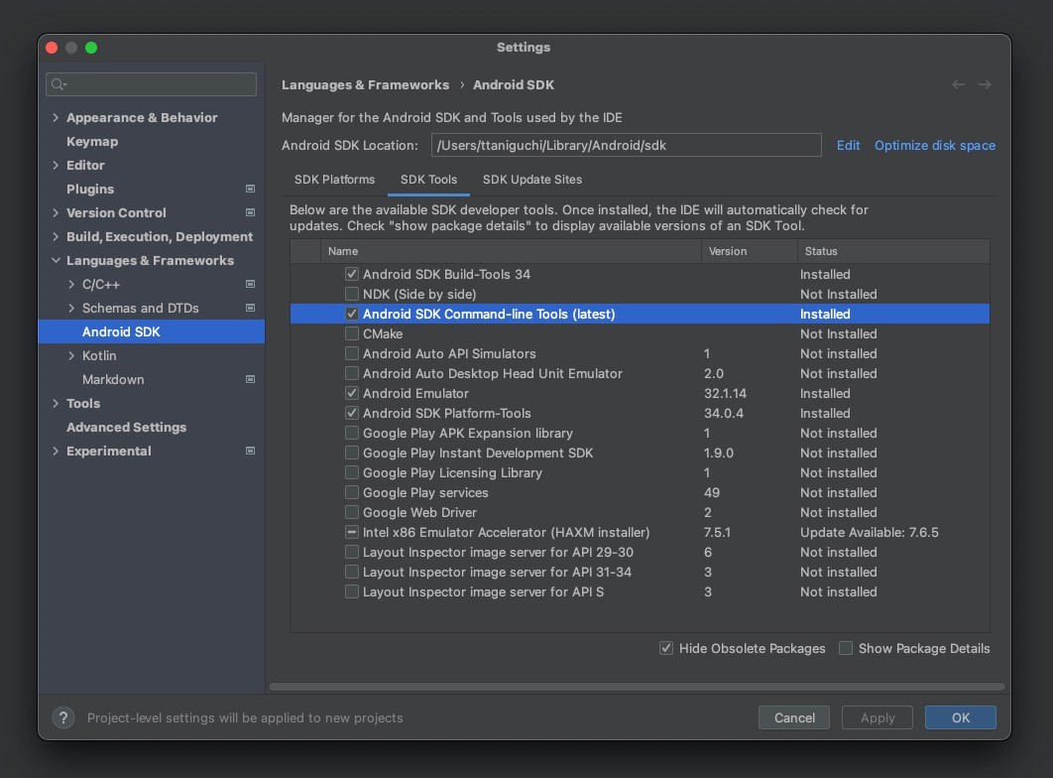
Task: Click the OK button
Action: [961, 717]
